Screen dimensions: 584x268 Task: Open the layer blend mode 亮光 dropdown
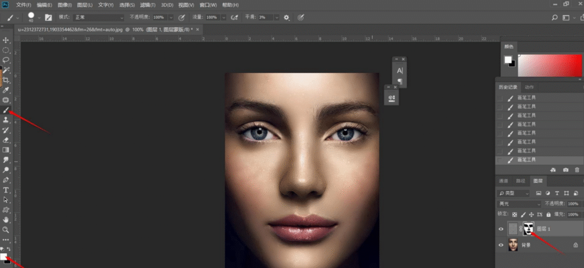click(519, 204)
